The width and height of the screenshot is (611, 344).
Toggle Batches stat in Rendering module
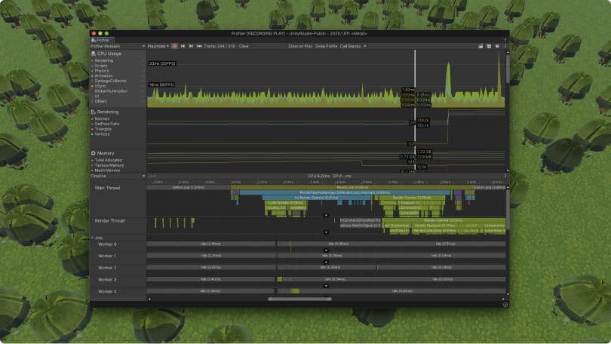click(x=103, y=118)
